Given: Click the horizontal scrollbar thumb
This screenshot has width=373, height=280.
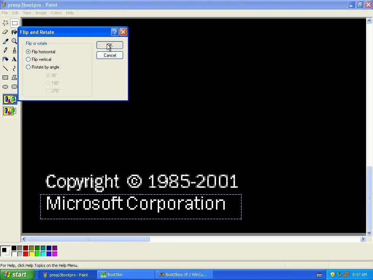Looking at the screenshot, I should pos(88,239).
